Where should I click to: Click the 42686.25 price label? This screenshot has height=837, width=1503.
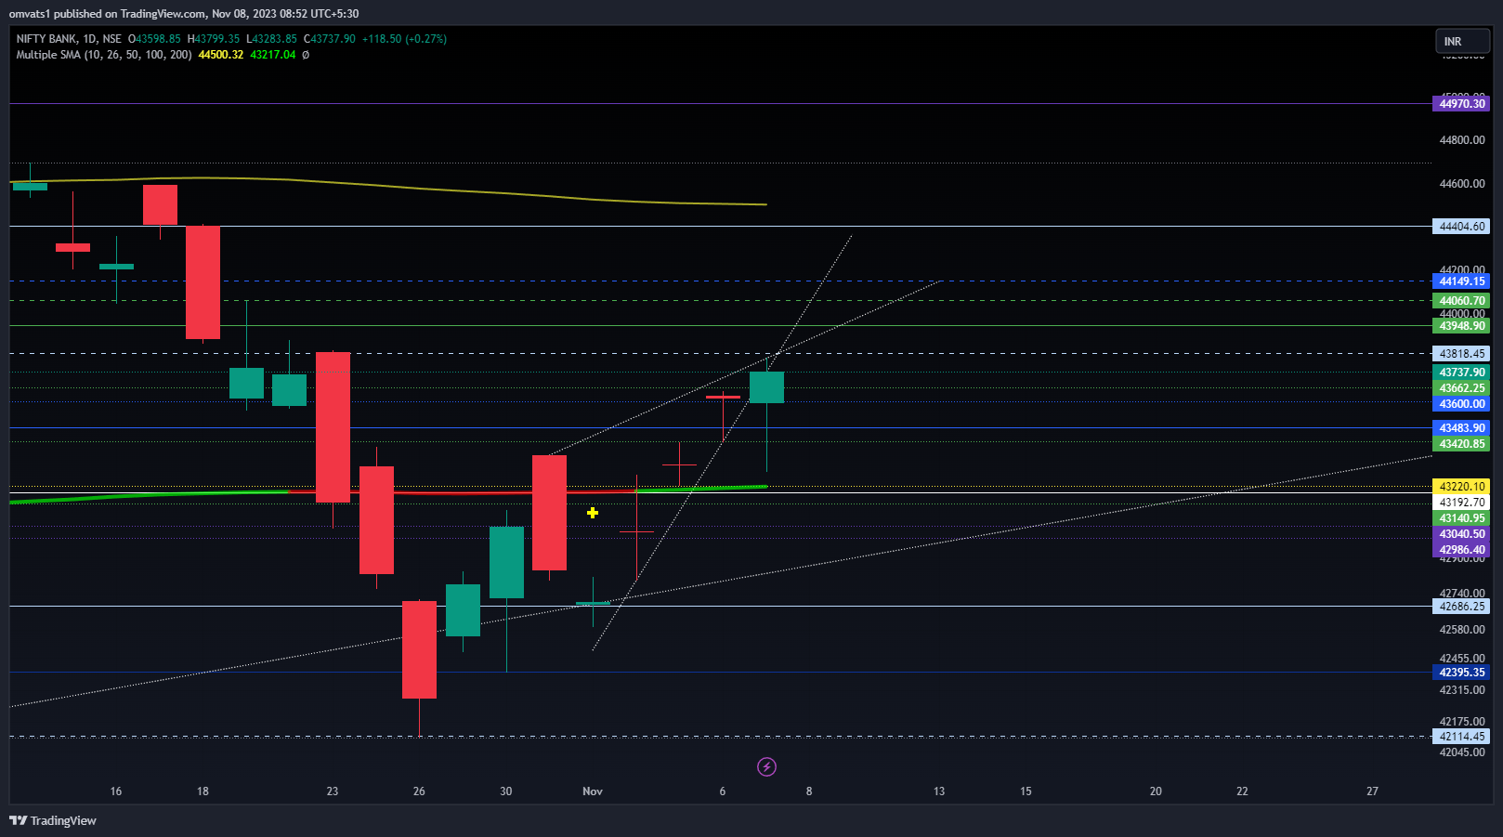click(1462, 607)
